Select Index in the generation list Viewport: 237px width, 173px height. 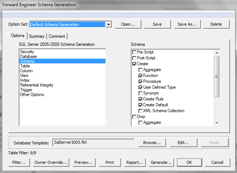pos(62,80)
